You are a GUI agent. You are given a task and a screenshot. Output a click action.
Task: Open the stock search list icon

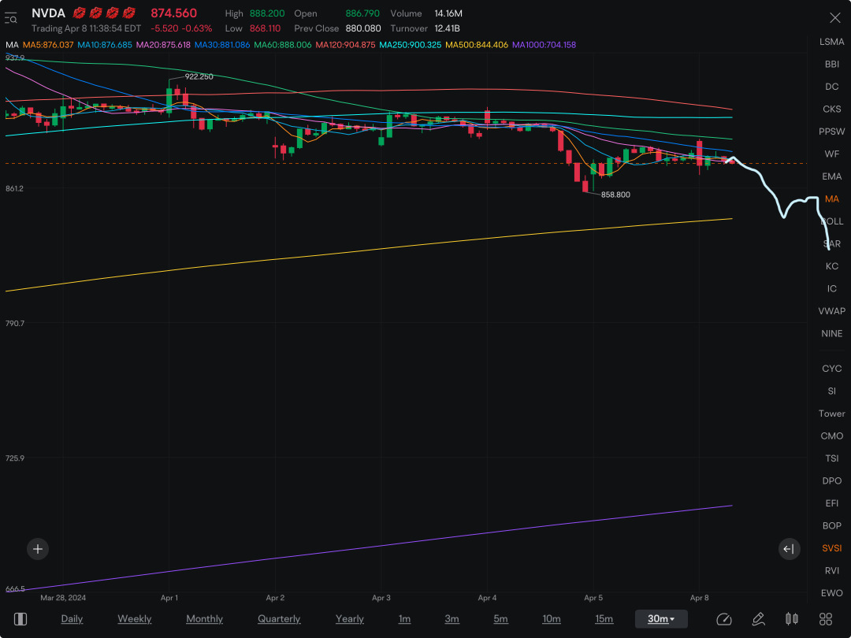click(11, 18)
